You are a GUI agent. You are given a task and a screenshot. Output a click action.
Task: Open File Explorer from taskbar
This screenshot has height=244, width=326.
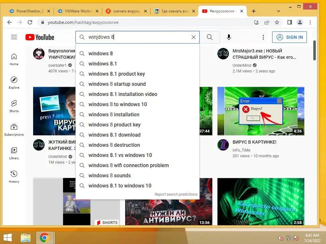(26, 238)
